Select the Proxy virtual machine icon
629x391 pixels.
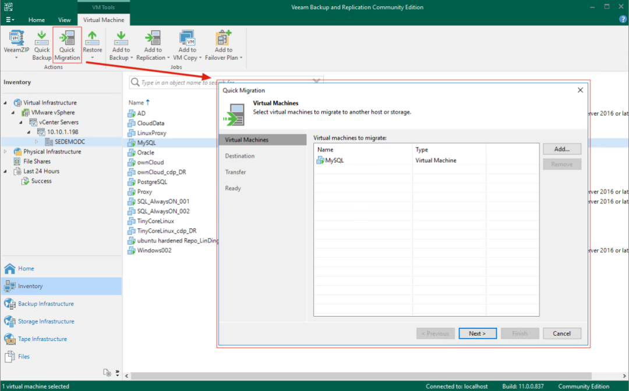click(131, 192)
